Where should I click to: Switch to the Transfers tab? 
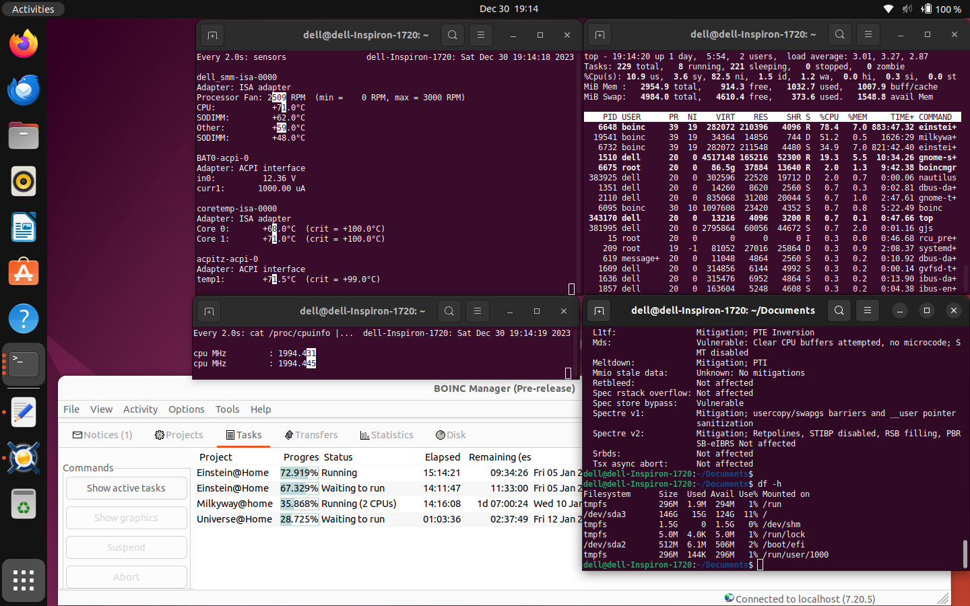[x=311, y=435]
